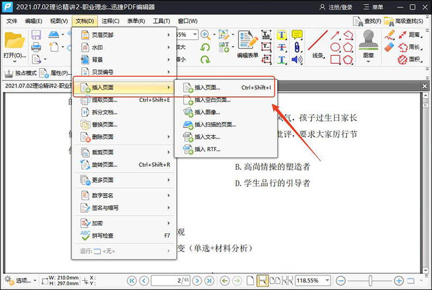Go to the first page button
432x290 pixels.
(x=132, y=281)
